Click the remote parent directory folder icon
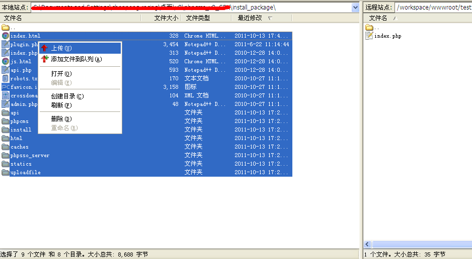472x259 pixels. click(369, 28)
